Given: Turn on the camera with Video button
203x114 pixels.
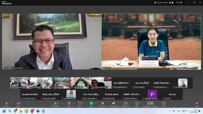Looking at the screenshot, I should tap(18, 103).
